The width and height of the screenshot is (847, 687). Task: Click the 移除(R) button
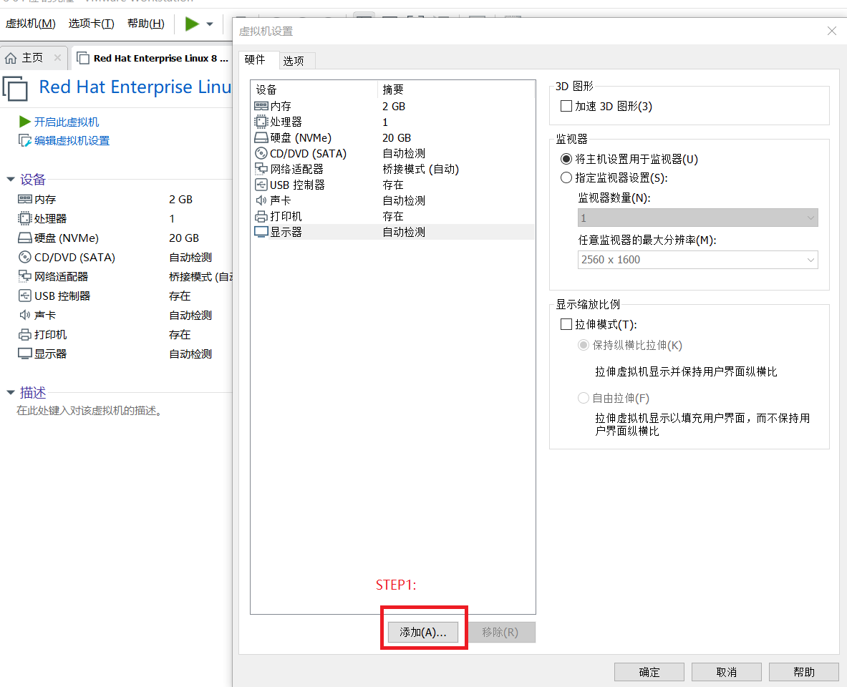point(500,632)
